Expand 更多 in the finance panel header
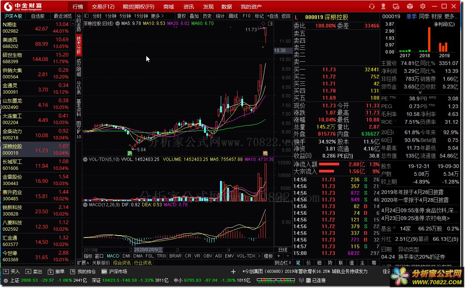 click(x=451, y=16)
